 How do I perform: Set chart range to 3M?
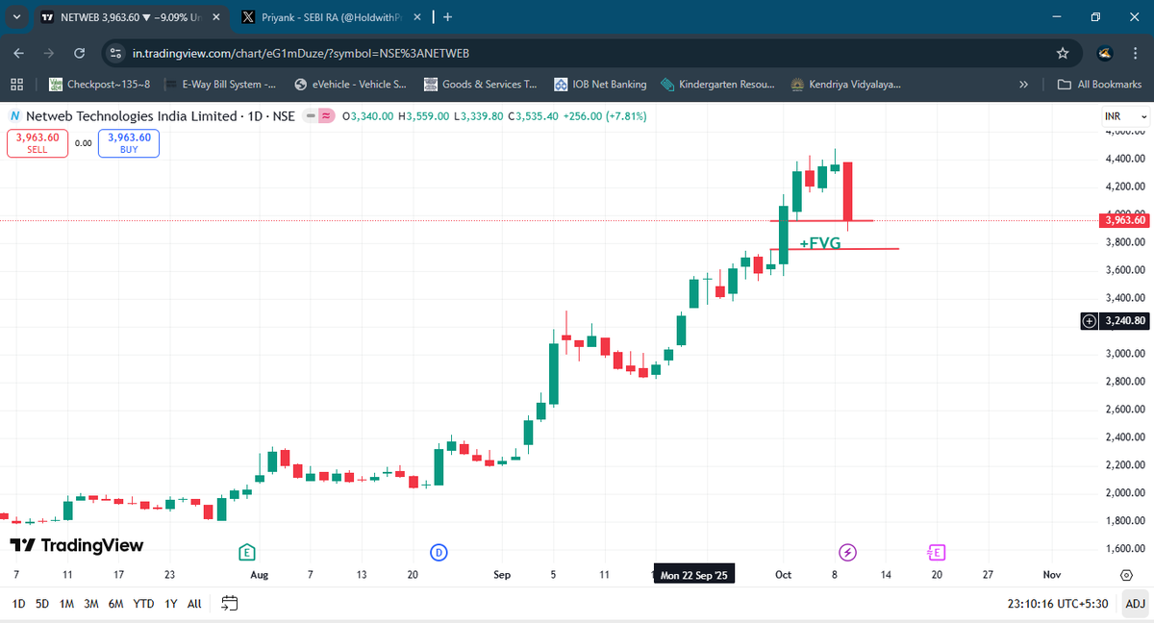point(91,604)
